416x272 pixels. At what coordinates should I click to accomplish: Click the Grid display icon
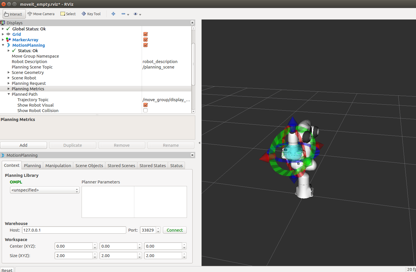tap(8, 34)
